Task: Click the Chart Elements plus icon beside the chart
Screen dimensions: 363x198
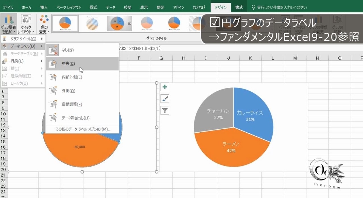Action: [164, 87]
